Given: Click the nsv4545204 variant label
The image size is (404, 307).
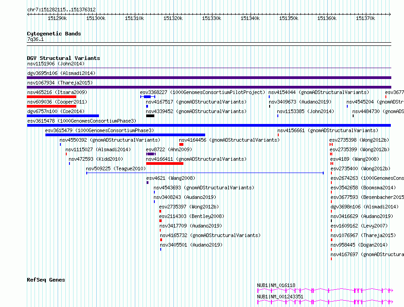Looking at the screenshot, I should click(375, 102).
